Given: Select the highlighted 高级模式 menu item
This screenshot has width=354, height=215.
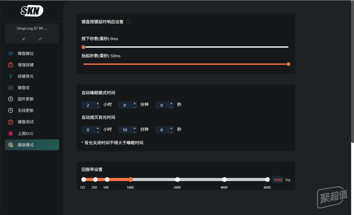Looking at the screenshot, I should 32,145.
